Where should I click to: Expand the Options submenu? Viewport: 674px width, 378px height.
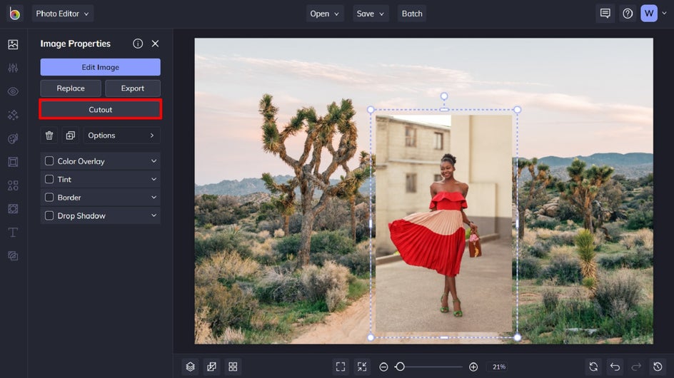point(121,136)
